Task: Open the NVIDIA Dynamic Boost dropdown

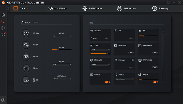Action: (x=62, y=79)
